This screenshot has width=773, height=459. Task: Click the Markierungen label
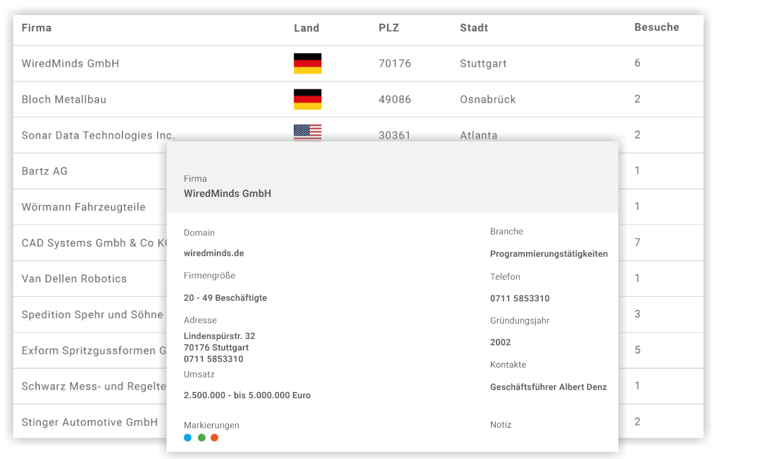211,425
